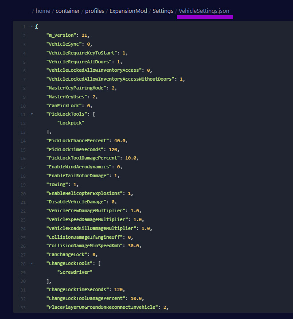This screenshot has height=319, width=293.
Task: Fold the PickLockTools array arrow
Action: tap(31, 114)
